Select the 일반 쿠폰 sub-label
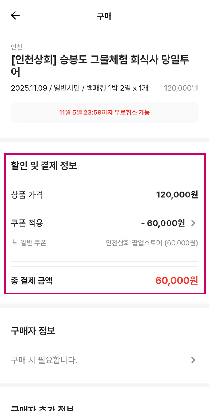The image size is (209, 411). click(33, 242)
